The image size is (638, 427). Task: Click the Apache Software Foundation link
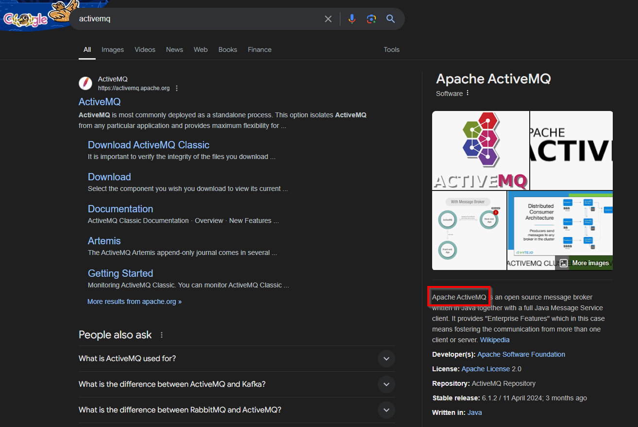click(521, 354)
